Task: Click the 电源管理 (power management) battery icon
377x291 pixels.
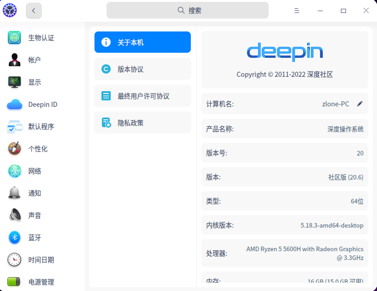Action: (x=14, y=282)
